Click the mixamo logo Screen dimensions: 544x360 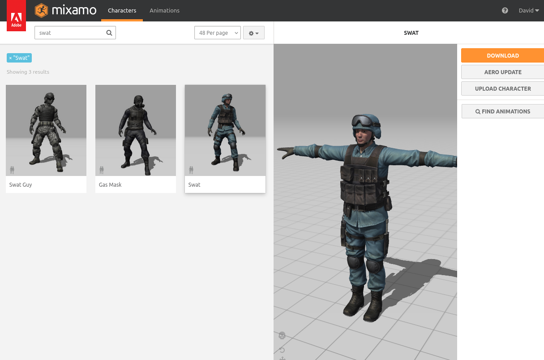click(x=66, y=10)
